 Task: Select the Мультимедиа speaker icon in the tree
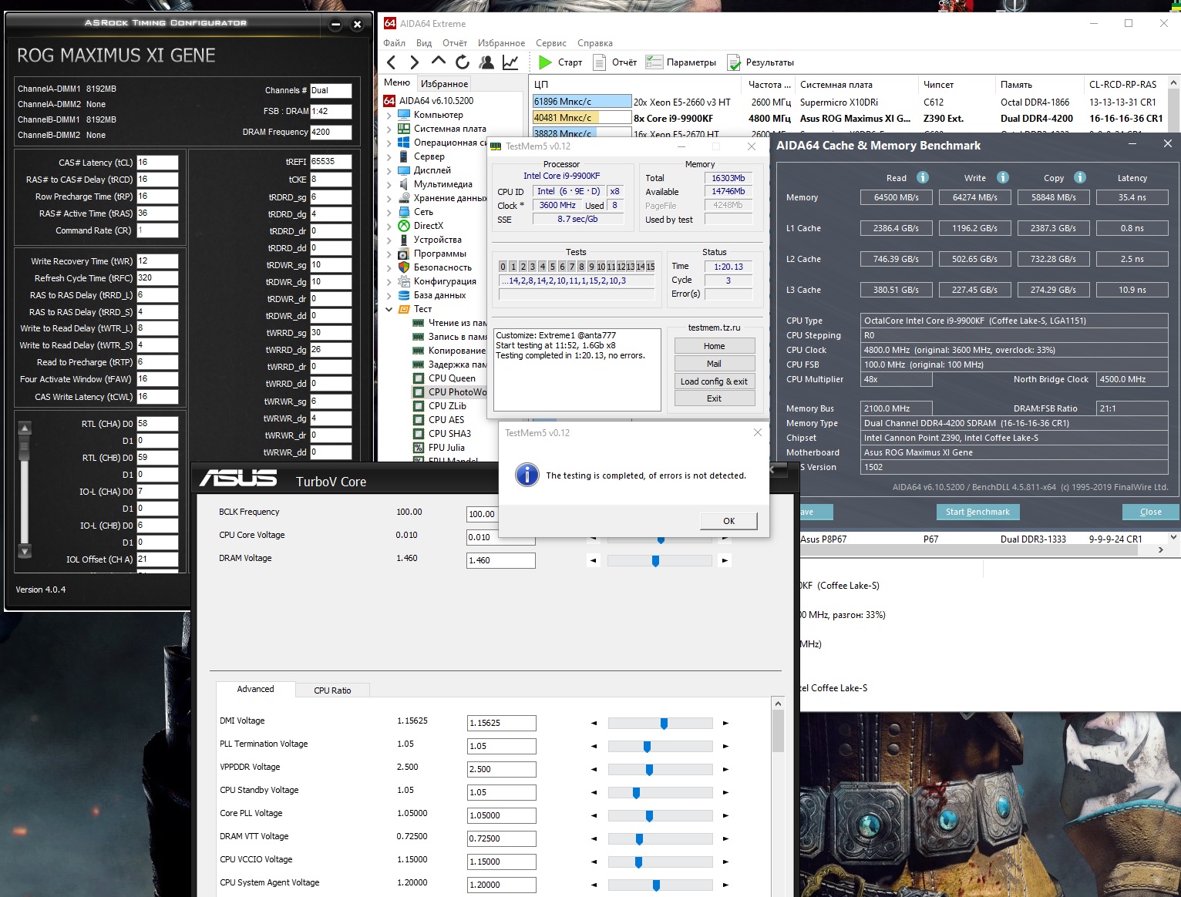point(404,184)
